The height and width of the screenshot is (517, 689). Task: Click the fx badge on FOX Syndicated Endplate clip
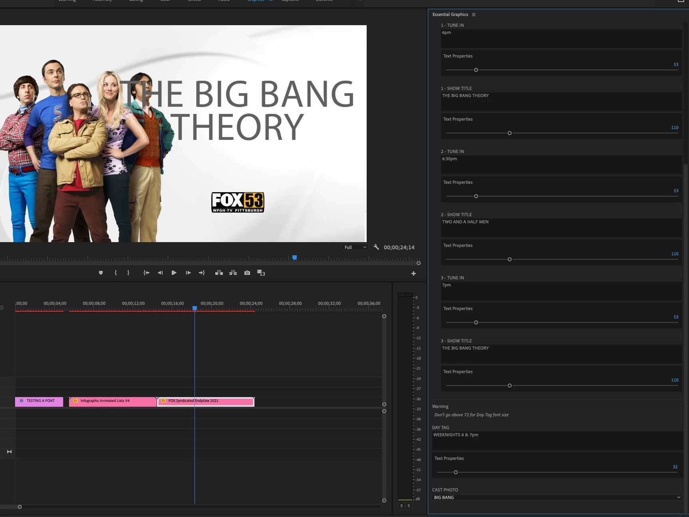pyautogui.click(x=163, y=401)
